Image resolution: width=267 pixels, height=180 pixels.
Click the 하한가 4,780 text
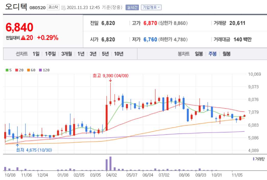[173, 39]
